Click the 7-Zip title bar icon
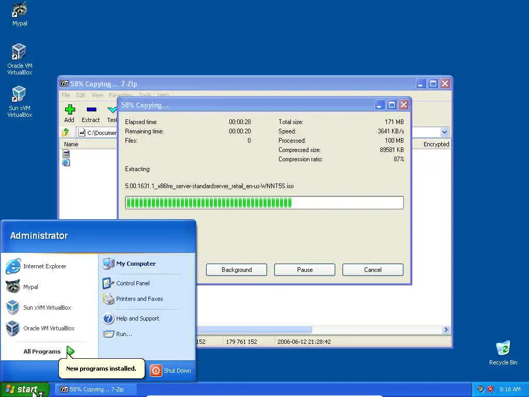The image size is (529, 397). point(64,83)
